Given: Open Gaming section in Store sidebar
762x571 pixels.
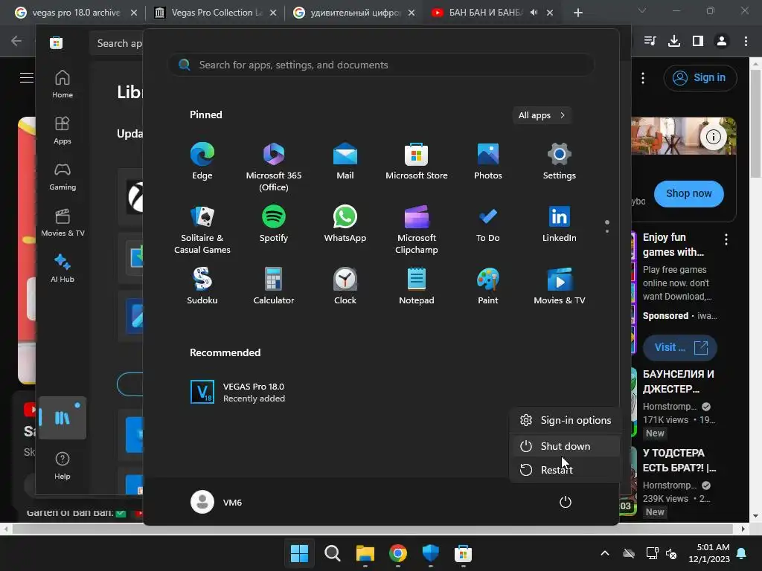Looking at the screenshot, I should coord(63,177).
